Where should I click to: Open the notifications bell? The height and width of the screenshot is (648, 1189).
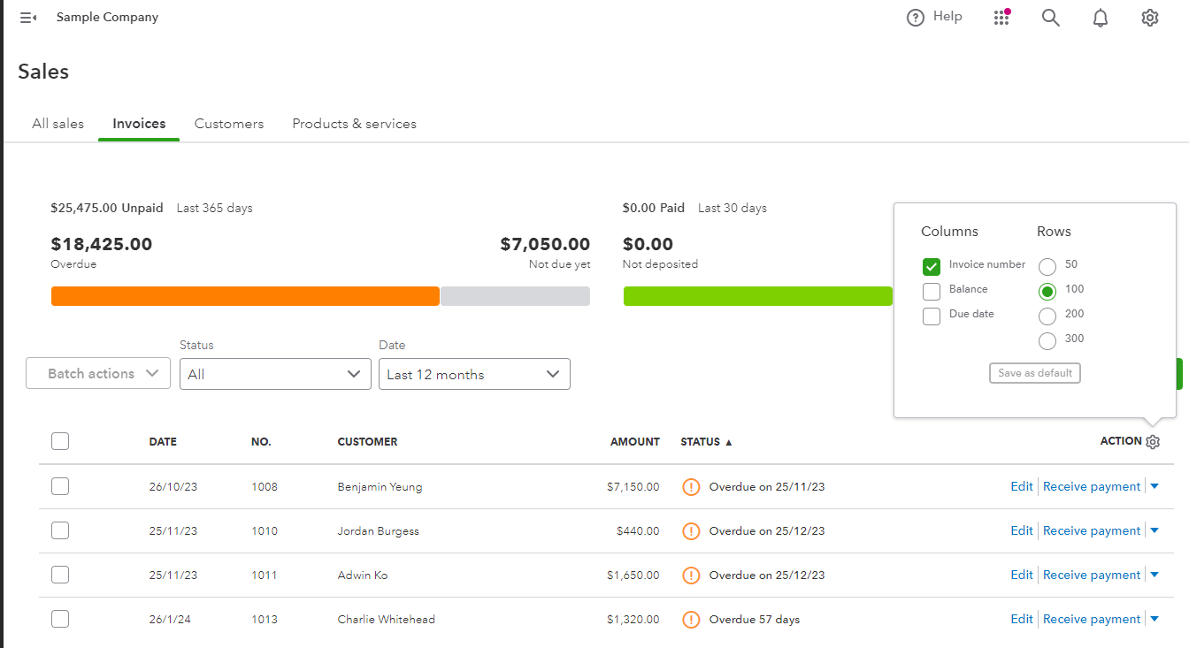click(1100, 17)
